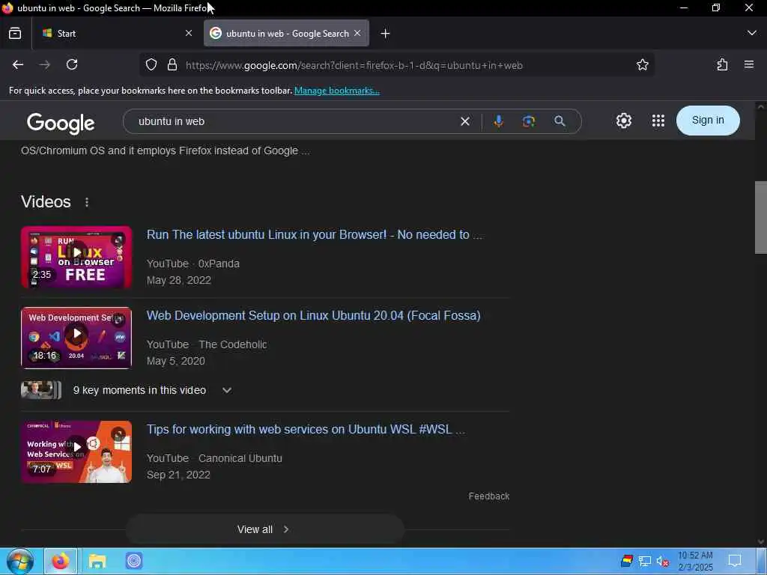Click the Firefox back arrow button
Screen dimensions: 767x575
(x=18, y=64)
